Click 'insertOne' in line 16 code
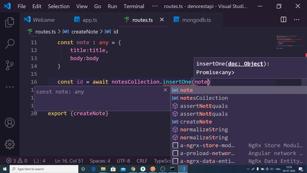The height and width of the screenshot is (173, 307). pos(177,82)
